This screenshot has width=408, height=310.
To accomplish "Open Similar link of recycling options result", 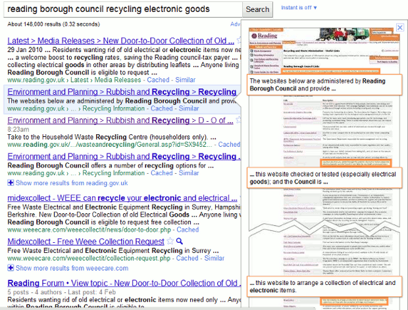I will (x=189, y=173).
